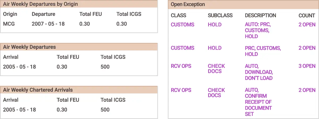Select the MCG origin entry
This screenshot has width=319, height=119.
pyautogui.click(x=9, y=24)
